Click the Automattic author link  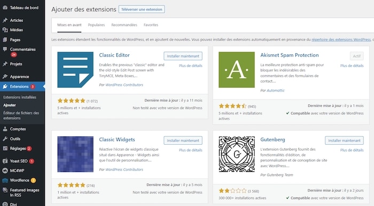[x=276, y=90]
